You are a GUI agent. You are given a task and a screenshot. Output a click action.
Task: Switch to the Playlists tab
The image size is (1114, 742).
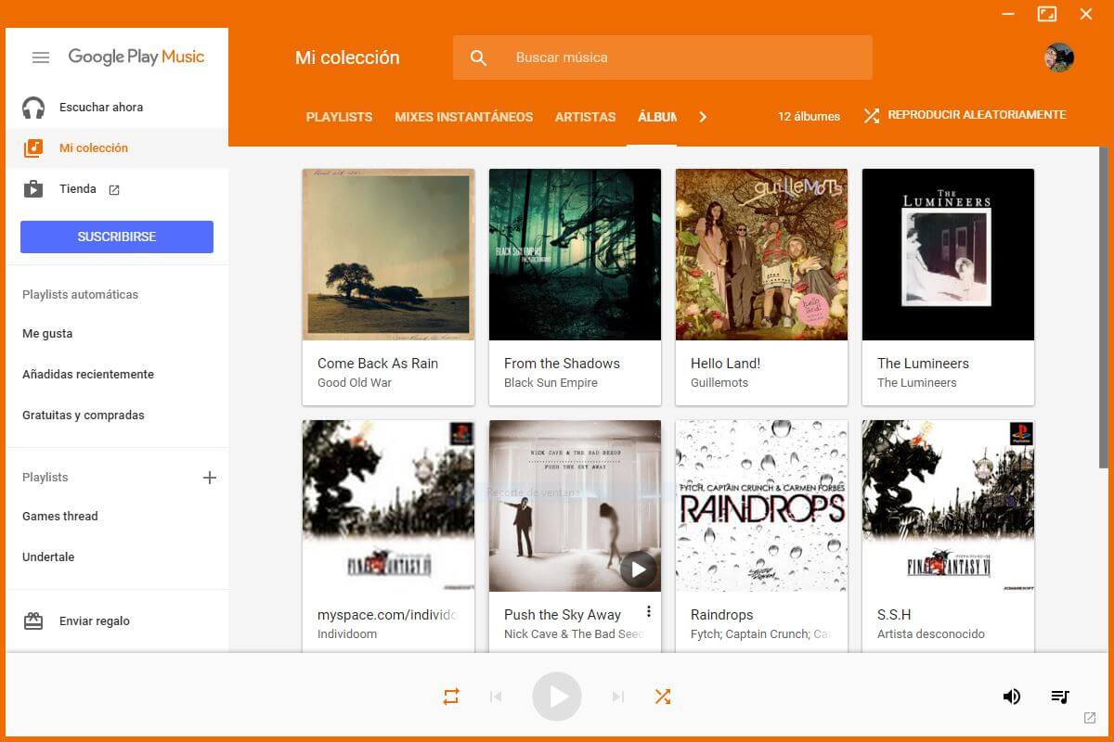(x=339, y=117)
